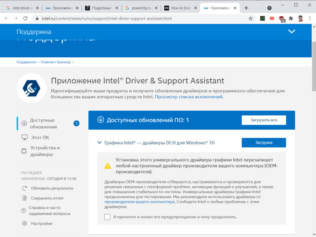The image size is (316, 237).
Task: Switch to the 'intel driver su' Google tab
Action: (23, 8)
